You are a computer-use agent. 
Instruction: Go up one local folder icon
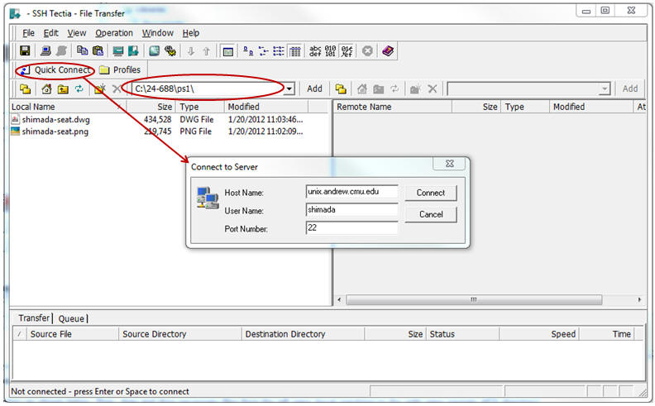click(63, 88)
